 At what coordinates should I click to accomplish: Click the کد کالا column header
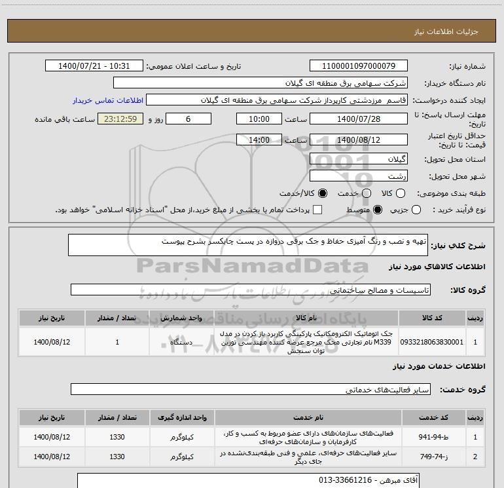coord(432,318)
